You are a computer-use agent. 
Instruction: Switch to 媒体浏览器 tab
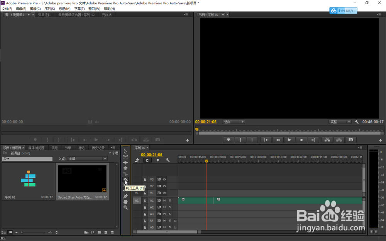[36, 148]
